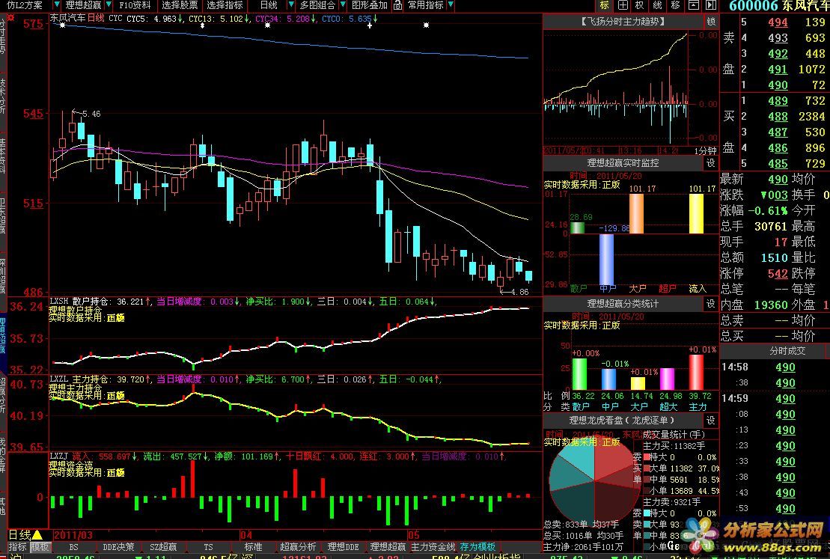Click the lock icon beside 图形叠加
This screenshot has width=830, height=559.
click(397, 5)
